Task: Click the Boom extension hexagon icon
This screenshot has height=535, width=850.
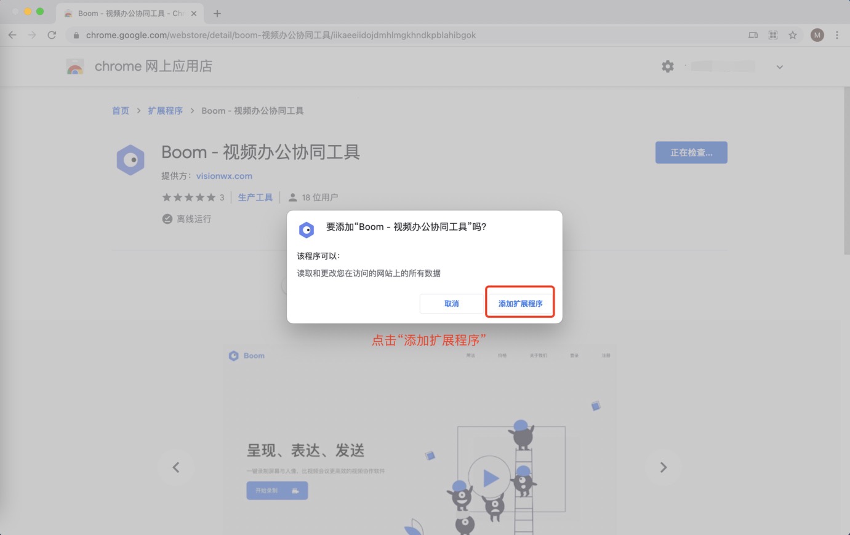Action: [x=130, y=160]
